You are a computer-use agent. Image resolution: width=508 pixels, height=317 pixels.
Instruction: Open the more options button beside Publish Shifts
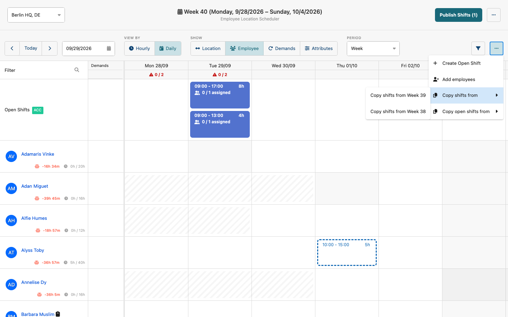coord(494,15)
